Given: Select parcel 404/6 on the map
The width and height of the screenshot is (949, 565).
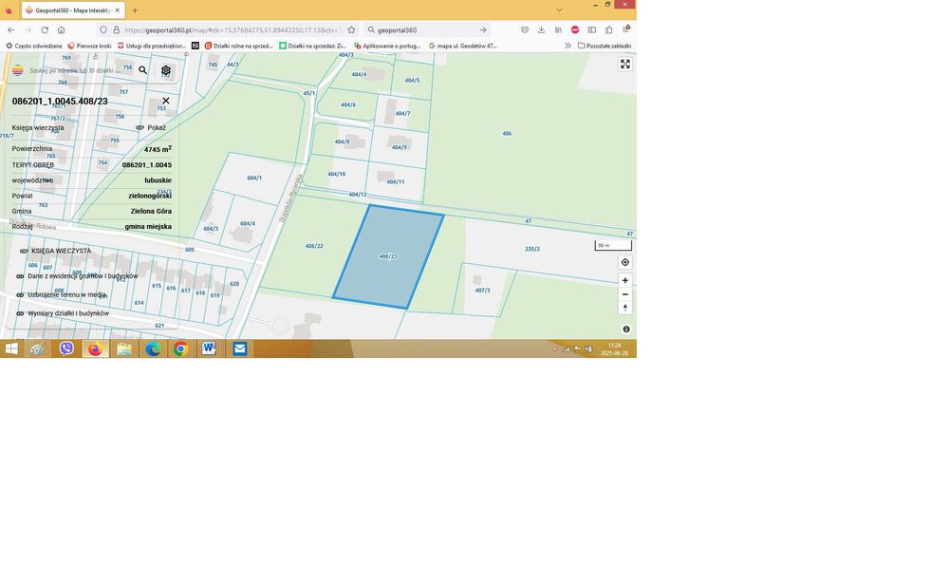Looking at the screenshot, I should 348,104.
